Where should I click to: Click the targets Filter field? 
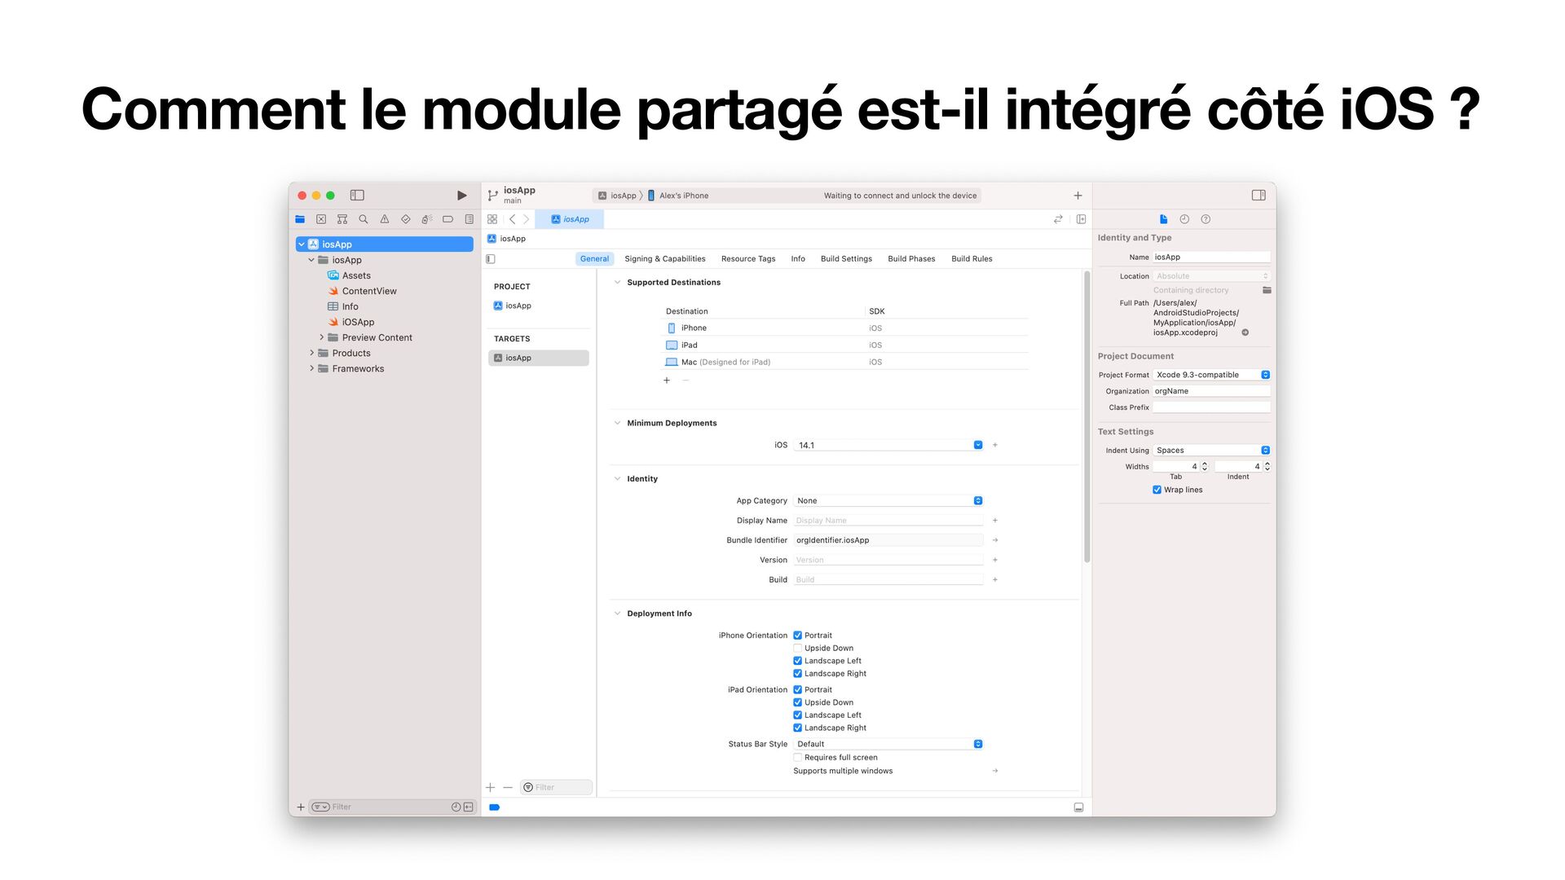click(x=557, y=787)
